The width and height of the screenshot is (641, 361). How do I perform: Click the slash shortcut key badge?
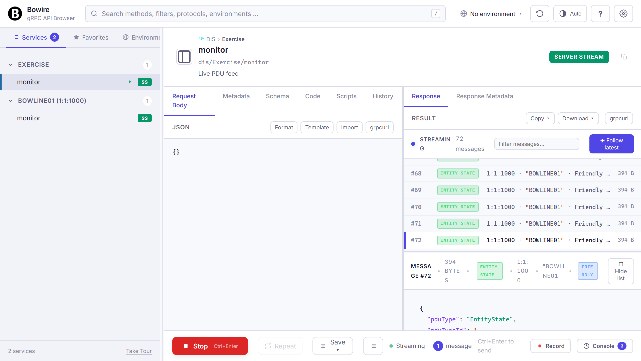pos(436,14)
